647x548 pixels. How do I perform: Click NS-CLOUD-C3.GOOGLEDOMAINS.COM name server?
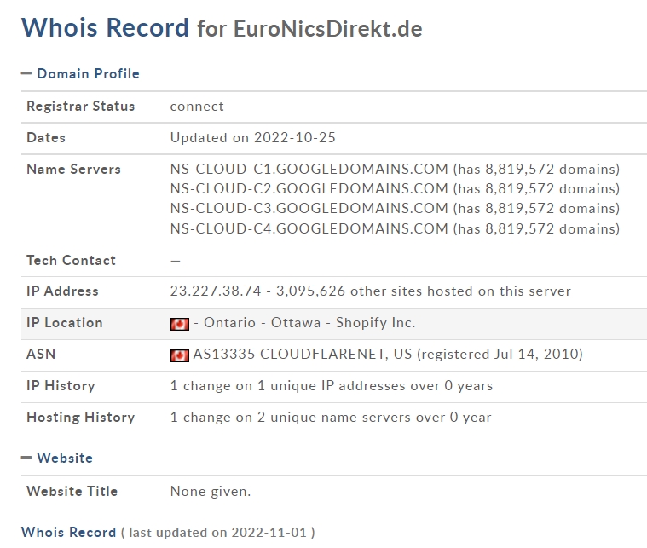coord(309,209)
